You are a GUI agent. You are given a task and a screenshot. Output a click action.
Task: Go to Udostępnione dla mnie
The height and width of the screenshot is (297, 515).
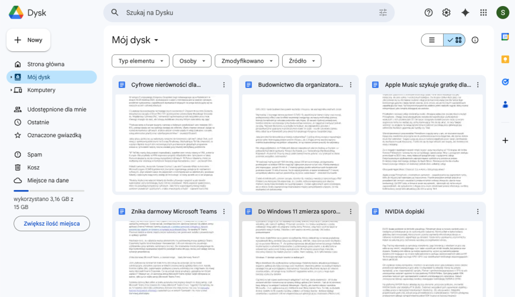click(56, 109)
